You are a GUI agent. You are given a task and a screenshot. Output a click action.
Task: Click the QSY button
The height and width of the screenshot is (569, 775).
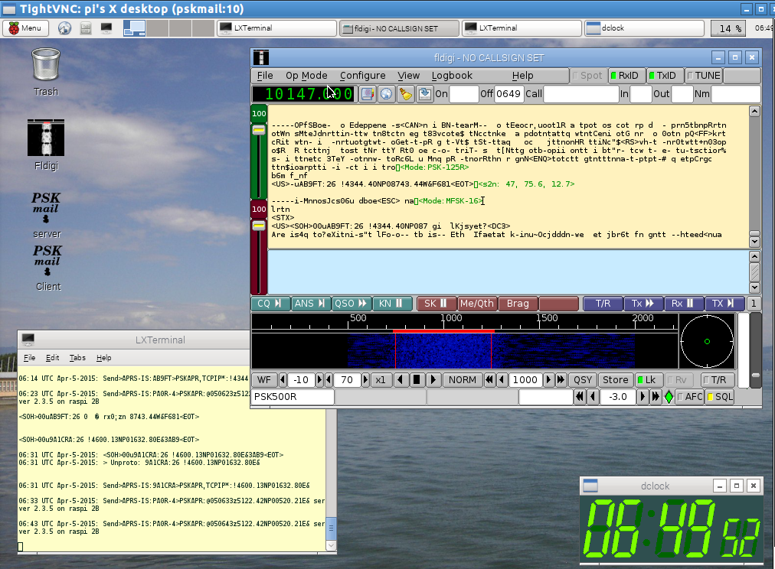tap(583, 379)
